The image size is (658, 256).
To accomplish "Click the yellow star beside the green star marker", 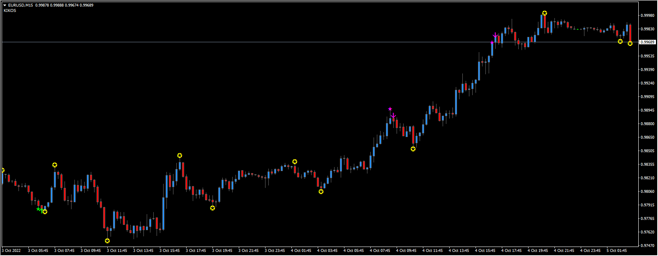I will 45,212.
